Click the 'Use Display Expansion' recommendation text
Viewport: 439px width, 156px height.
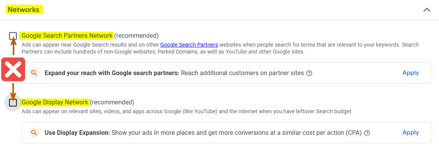point(77,133)
